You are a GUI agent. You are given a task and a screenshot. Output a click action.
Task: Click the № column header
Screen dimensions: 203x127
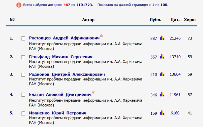(12, 19)
